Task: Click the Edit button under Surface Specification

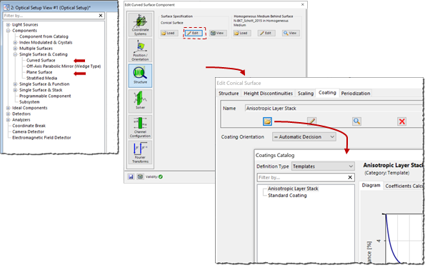Action: (194, 33)
